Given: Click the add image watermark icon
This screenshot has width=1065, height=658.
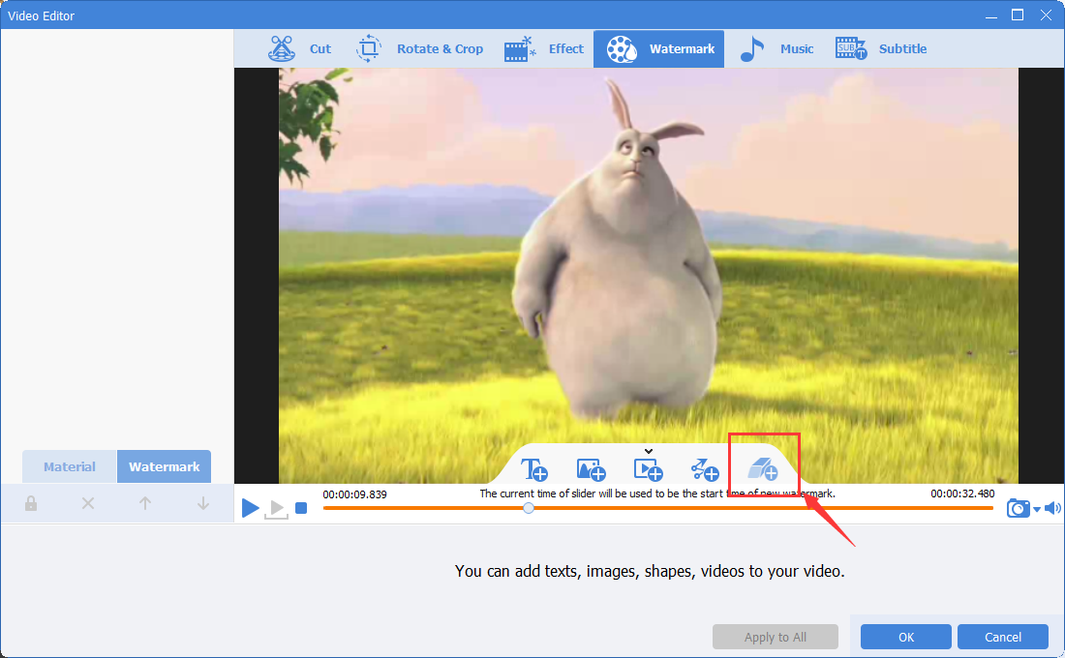Looking at the screenshot, I should (591, 470).
